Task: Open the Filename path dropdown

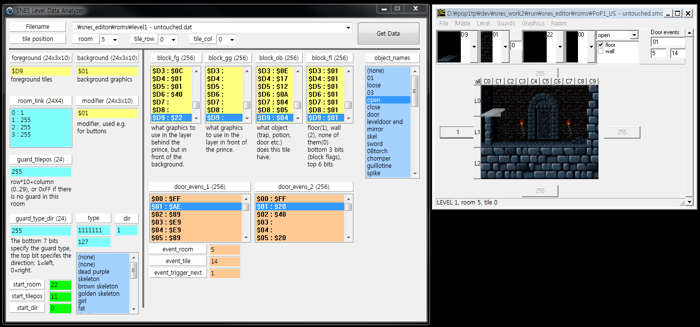Action: tap(348, 28)
